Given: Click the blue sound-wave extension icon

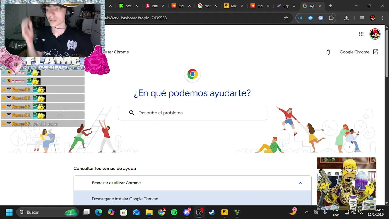Looking at the screenshot, I should point(300,18).
